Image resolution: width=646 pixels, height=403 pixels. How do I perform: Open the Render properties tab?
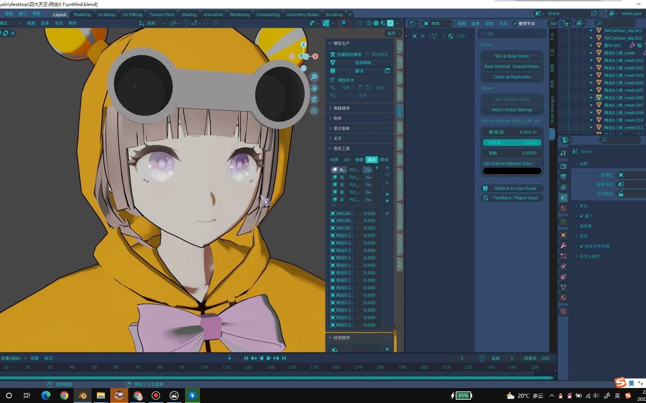563,166
